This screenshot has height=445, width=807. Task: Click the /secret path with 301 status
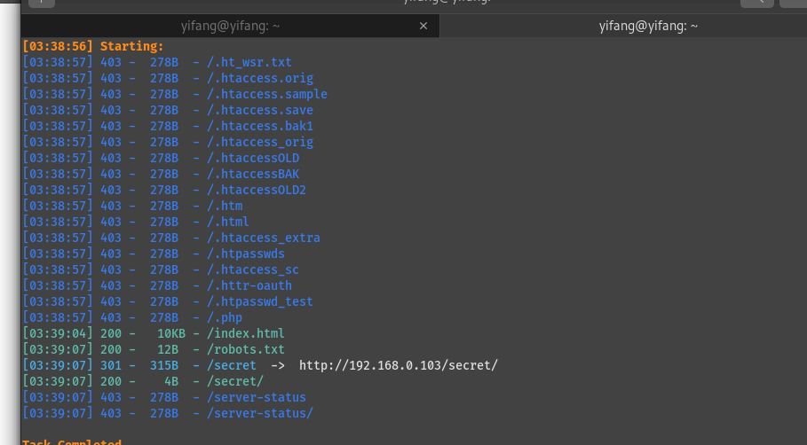232,365
